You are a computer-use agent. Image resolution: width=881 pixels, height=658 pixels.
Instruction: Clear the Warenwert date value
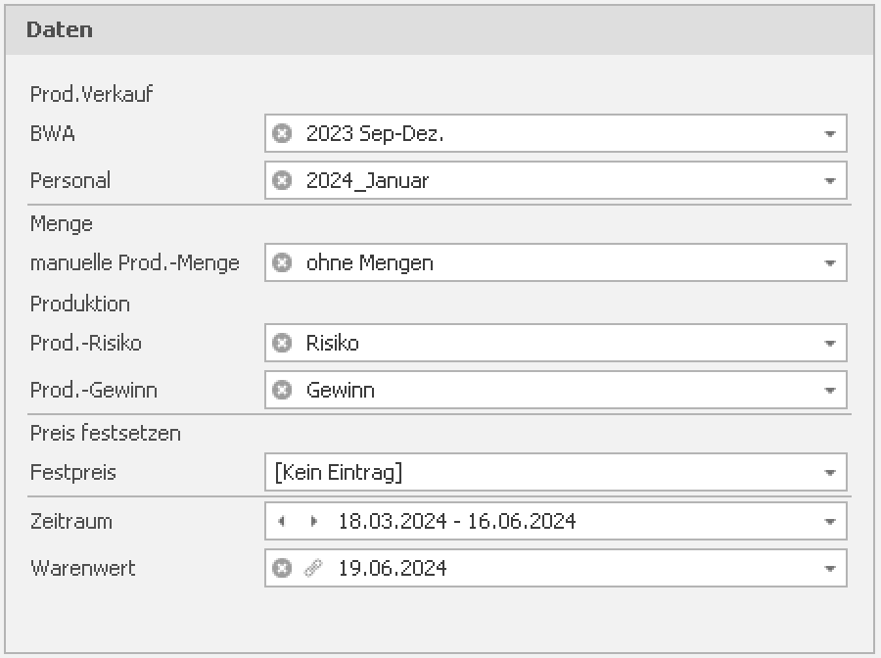click(282, 568)
